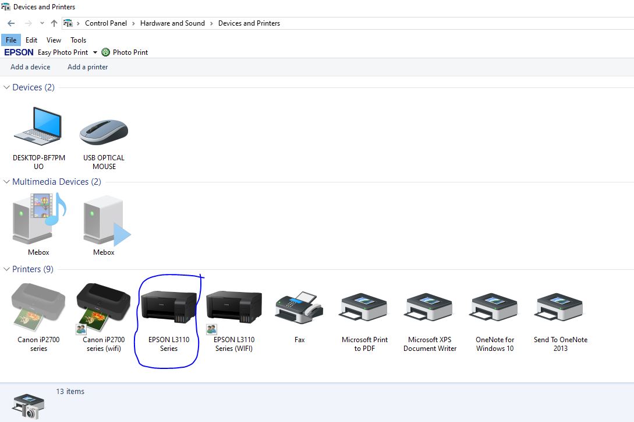
Task: Click the '13 items' status text
Action: 70,392
